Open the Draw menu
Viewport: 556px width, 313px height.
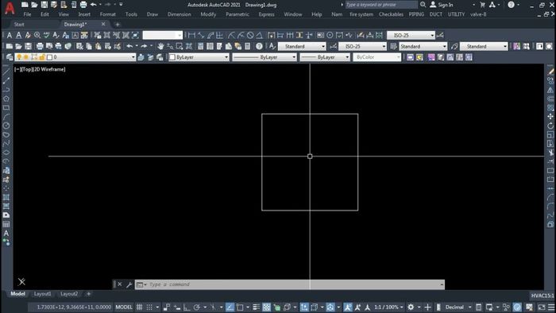pyautogui.click(x=153, y=14)
